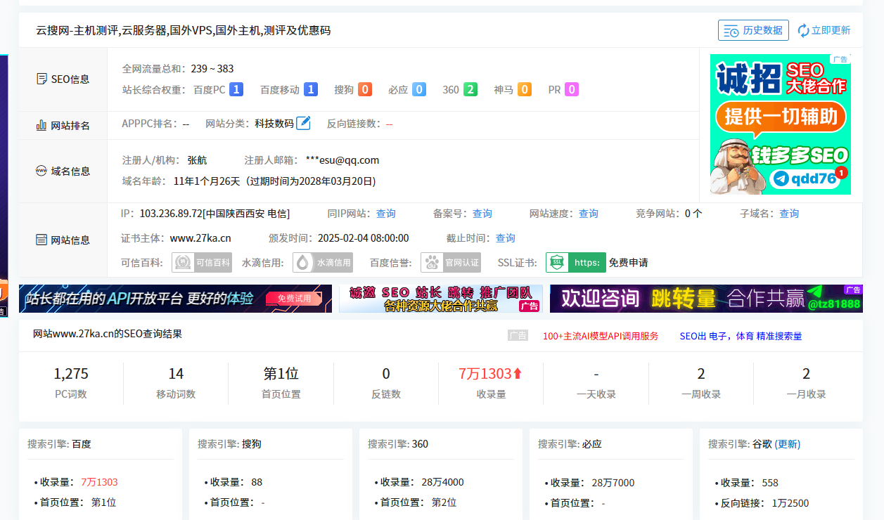This screenshot has height=520, width=884.
Task: Click the IP address 103.236.89.72
Action: tap(171, 213)
